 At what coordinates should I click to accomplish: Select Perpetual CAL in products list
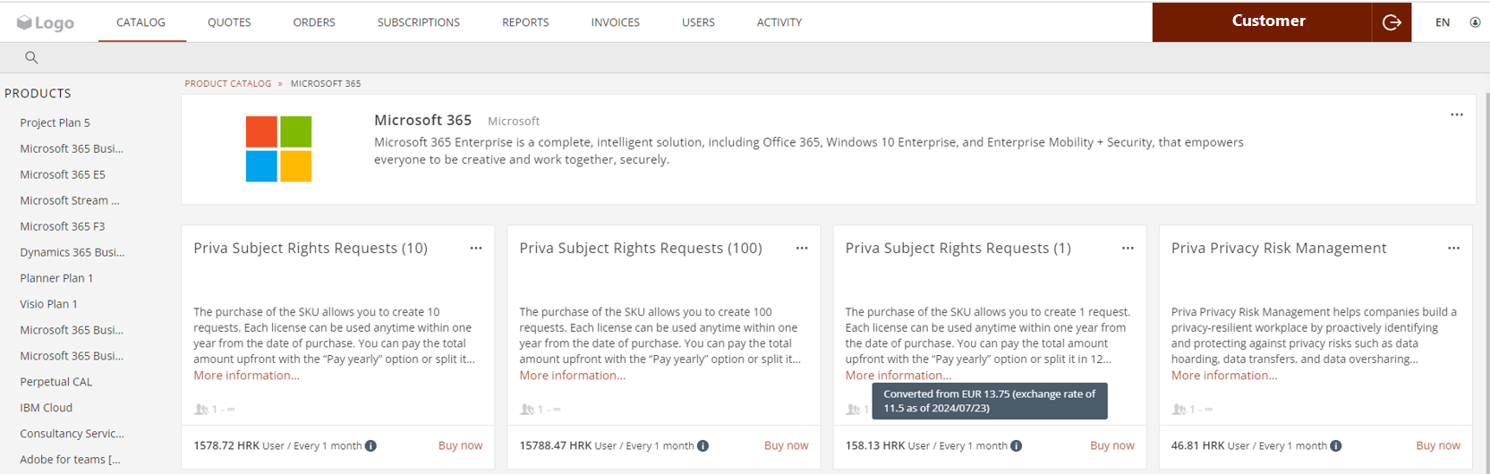coord(56,382)
